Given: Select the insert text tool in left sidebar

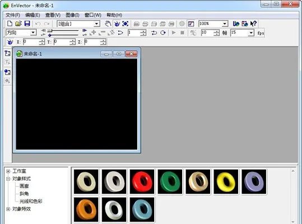Looking at the screenshot, I should point(7,53).
